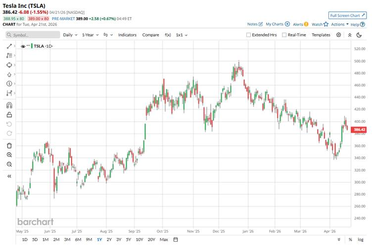The width and height of the screenshot is (372, 248).
Task: Expand the bottom panel double chevron
Action: (339, 240)
